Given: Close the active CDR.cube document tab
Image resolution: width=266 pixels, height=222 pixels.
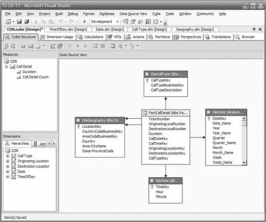Looking at the screenshot, I should click(x=260, y=29).
